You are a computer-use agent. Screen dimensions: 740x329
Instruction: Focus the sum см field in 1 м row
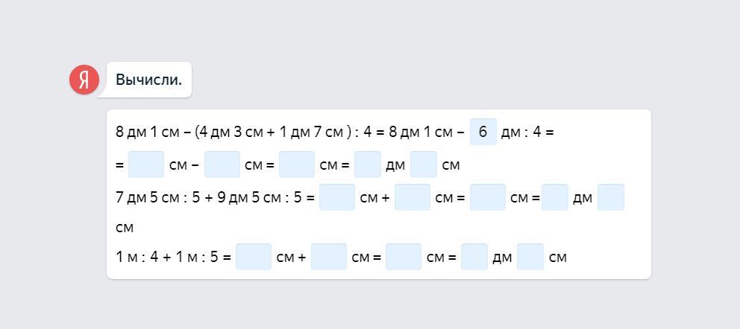point(404,257)
